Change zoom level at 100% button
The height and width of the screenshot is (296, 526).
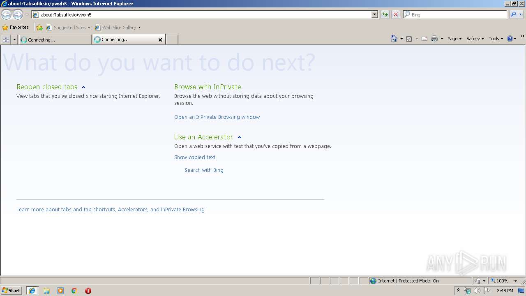[x=499, y=281]
